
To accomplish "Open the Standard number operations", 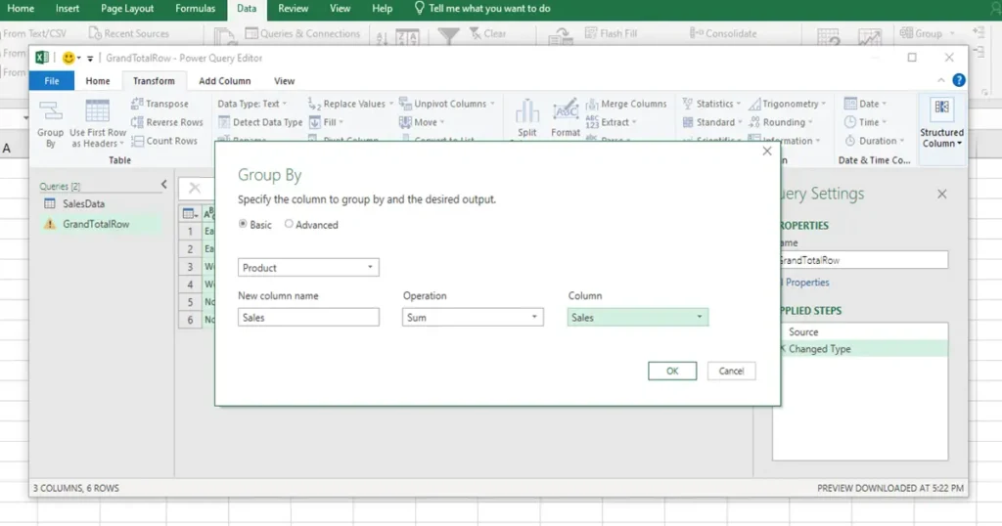I will click(712, 122).
